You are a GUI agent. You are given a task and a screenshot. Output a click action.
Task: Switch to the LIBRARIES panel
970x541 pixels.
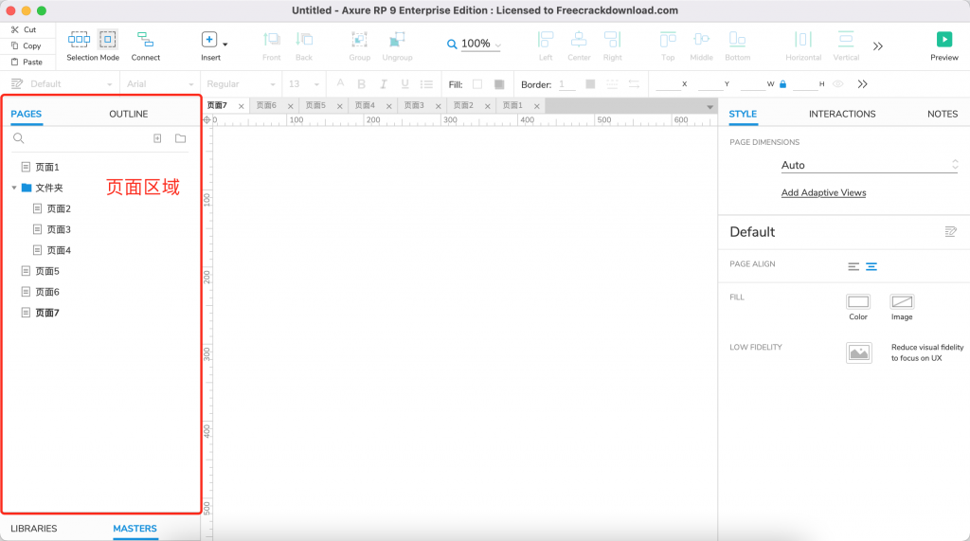(34, 529)
